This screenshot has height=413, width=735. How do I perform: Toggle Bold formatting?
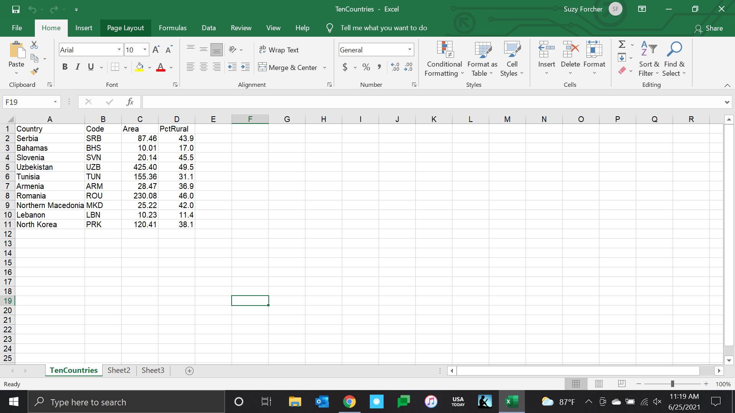(65, 67)
